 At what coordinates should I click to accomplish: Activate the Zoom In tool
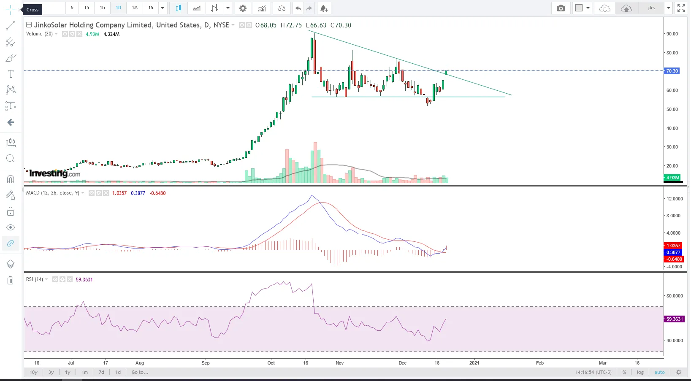(x=11, y=159)
